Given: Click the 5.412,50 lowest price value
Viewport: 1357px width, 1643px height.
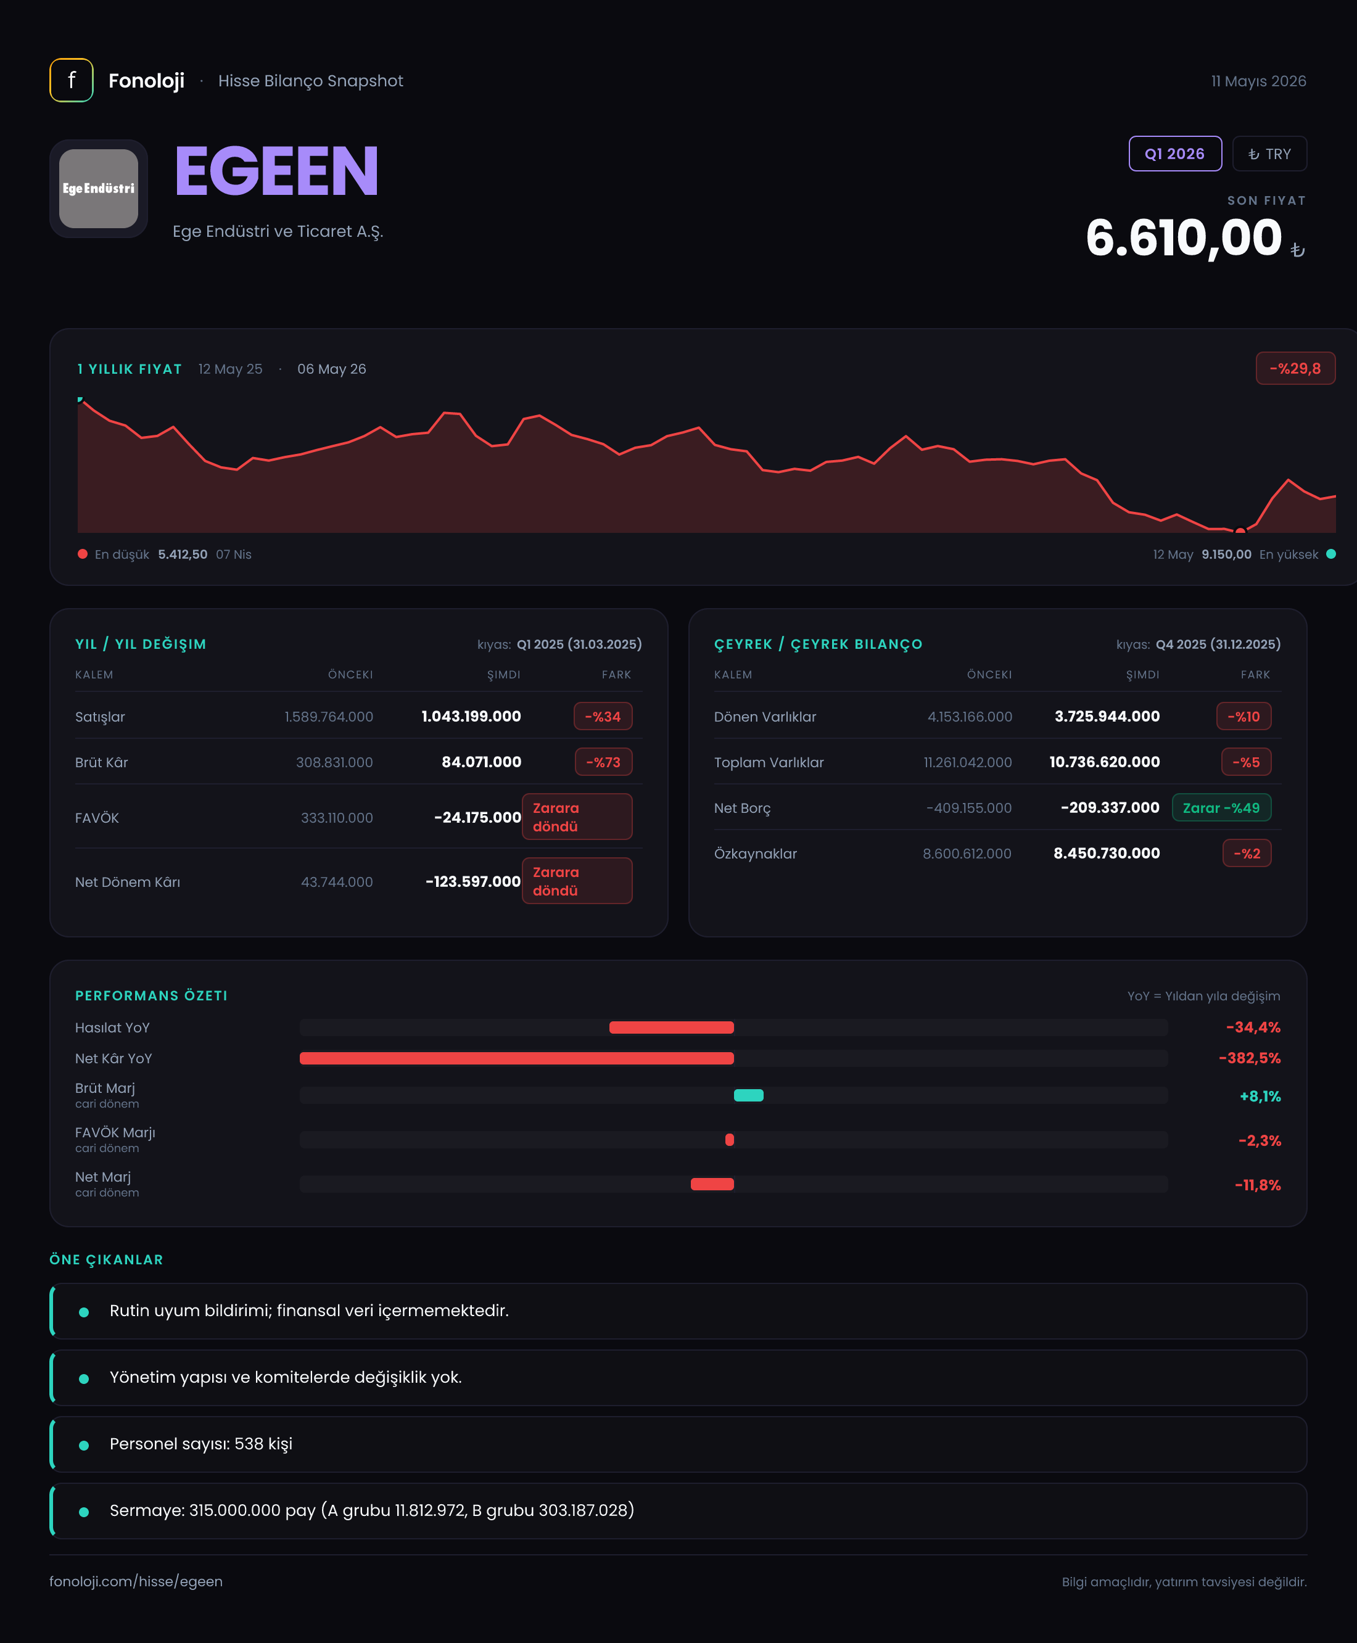Looking at the screenshot, I should tap(182, 554).
